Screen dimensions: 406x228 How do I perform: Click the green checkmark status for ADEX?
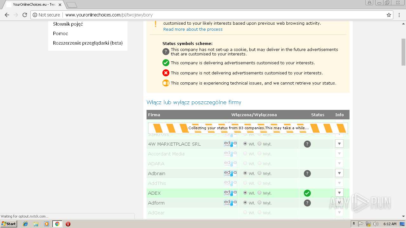307,193
